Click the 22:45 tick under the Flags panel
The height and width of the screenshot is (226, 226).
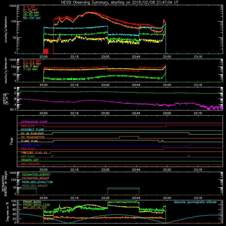click(136, 170)
